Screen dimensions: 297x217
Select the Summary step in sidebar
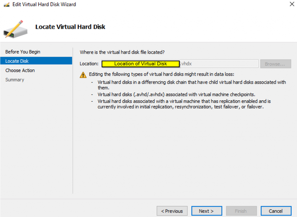(x=15, y=80)
